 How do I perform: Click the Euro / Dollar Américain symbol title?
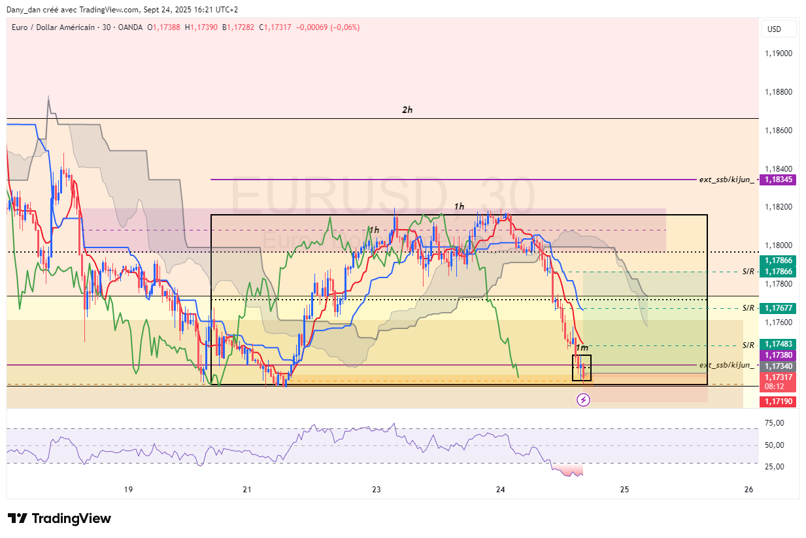[53, 27]
